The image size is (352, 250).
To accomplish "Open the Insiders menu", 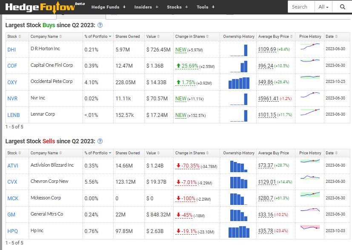I will (146, 7).
